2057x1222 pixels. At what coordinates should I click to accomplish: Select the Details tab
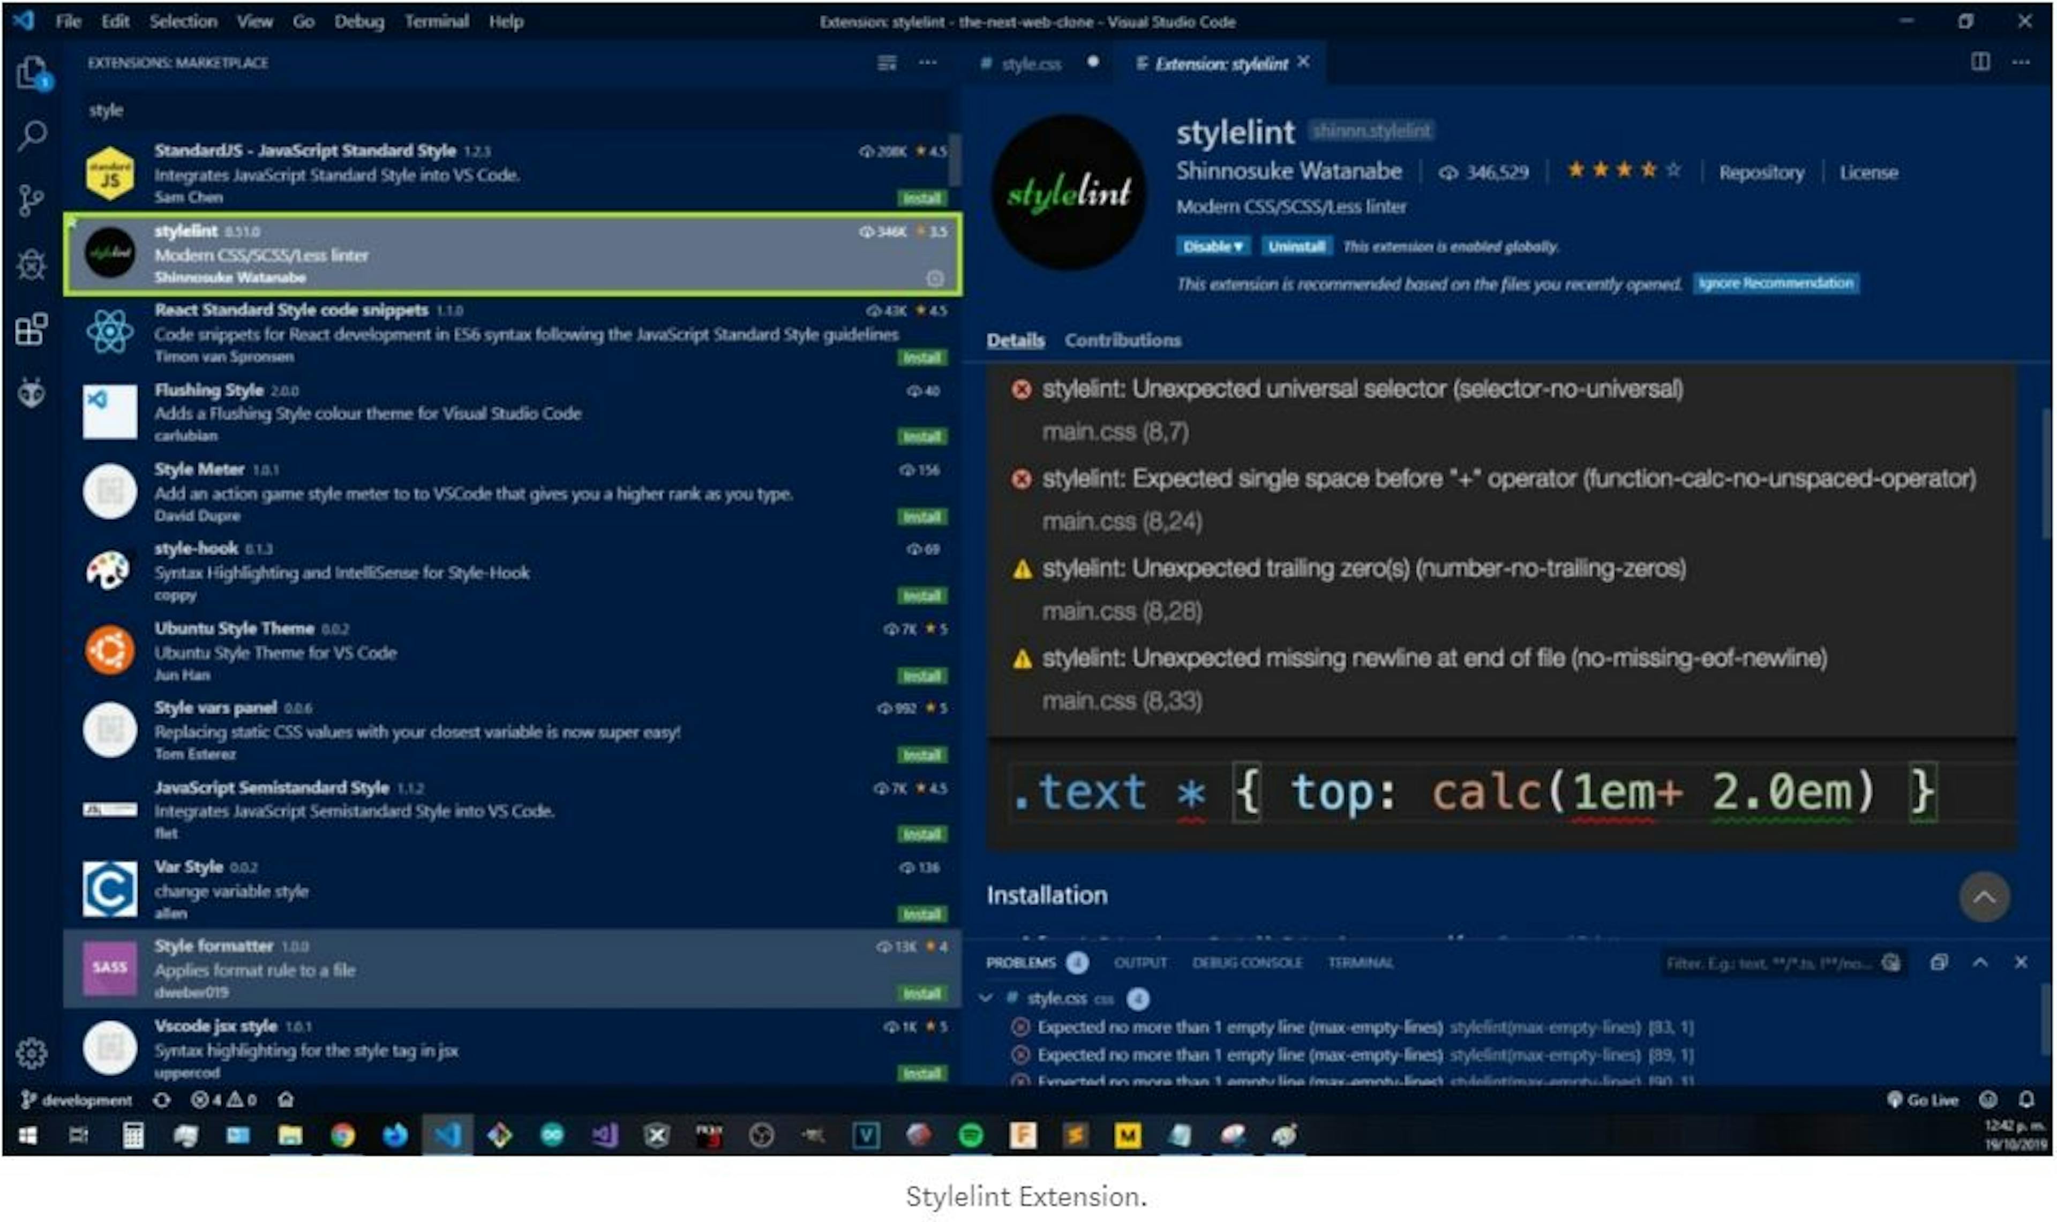click(x=1015, y=340)
